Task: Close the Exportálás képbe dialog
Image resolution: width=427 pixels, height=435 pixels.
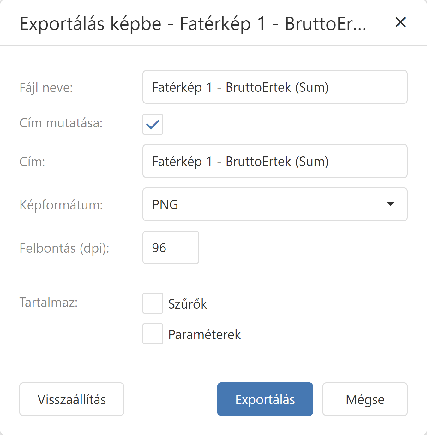Action: 400,22
